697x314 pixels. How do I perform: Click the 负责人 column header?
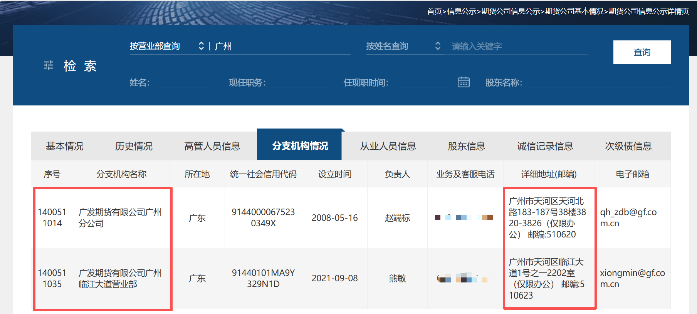click(397, 174)
